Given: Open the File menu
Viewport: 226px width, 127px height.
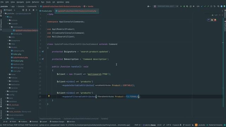Looking at the screenshot, I should pos(2,2).
